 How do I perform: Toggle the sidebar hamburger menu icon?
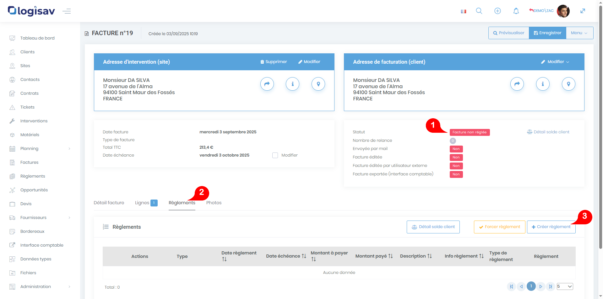67,11
